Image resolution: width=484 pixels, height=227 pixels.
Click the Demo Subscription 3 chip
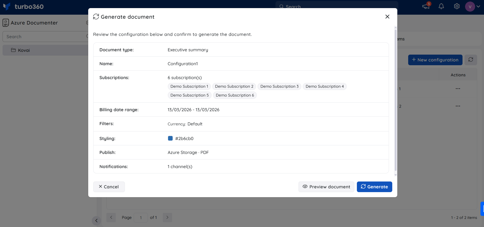click(279, 86)
